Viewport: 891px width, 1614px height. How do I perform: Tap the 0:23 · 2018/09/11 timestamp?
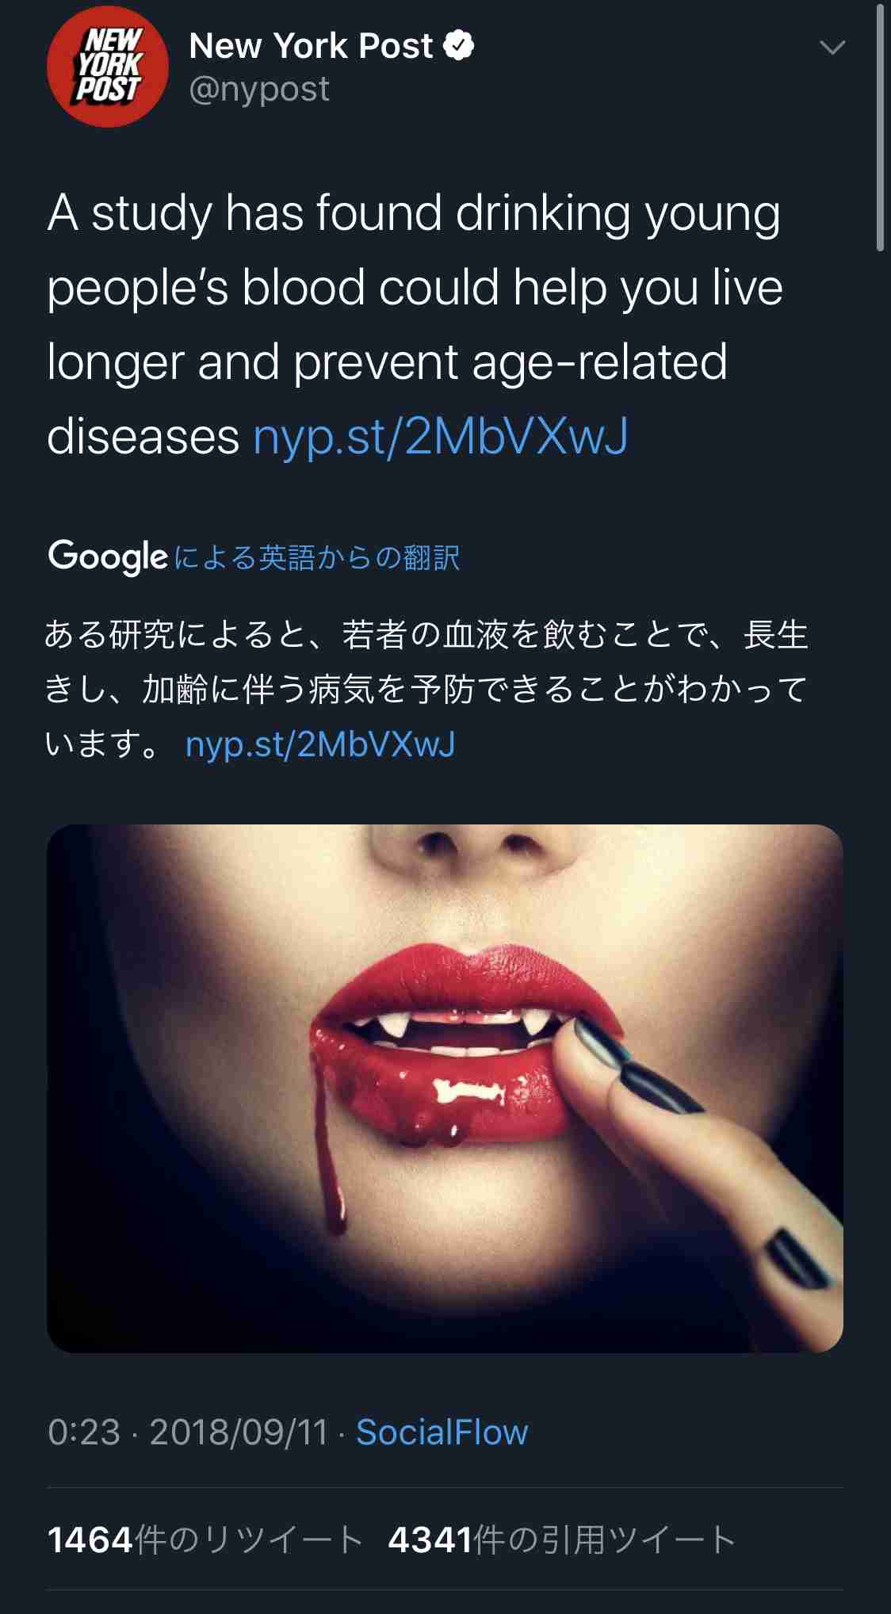[188, 1432]
